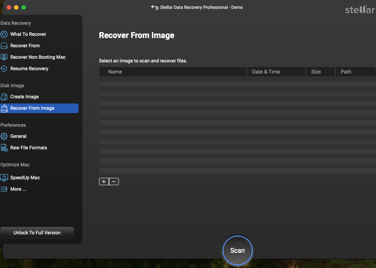
Task: Select Resume Recovery option
Action: (x=29, y=69)
